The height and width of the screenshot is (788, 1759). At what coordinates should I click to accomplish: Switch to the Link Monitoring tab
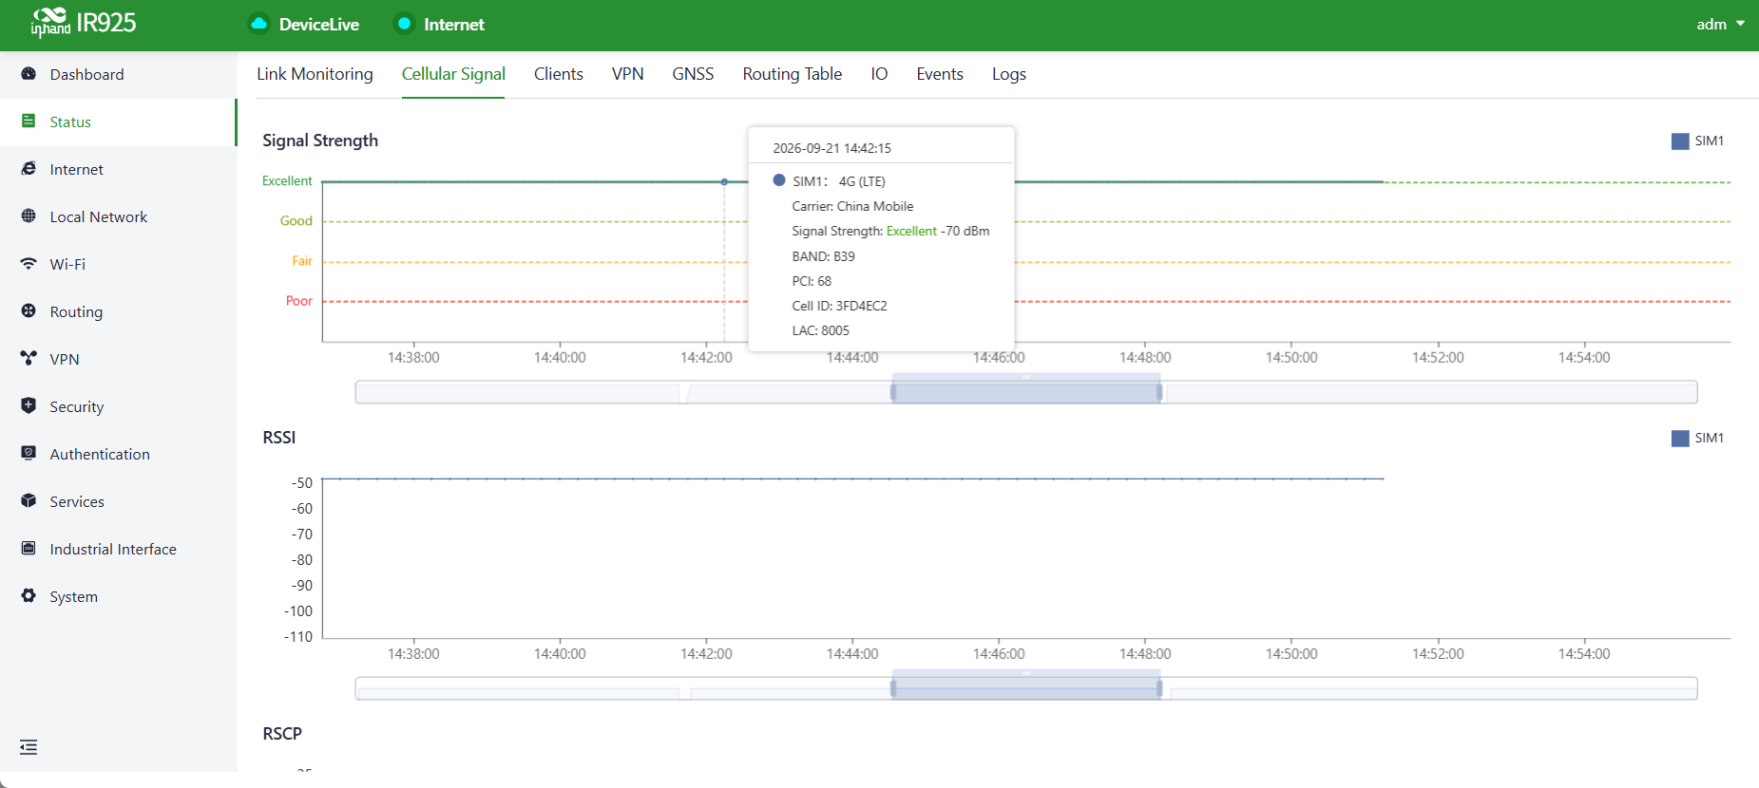tap(315, 74)
